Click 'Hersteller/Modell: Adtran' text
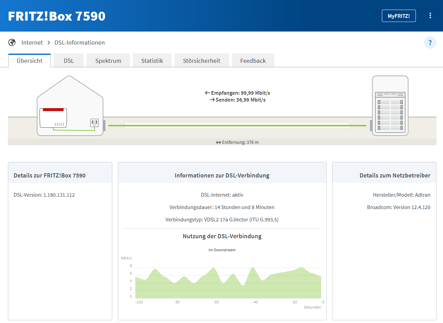Image resolution: width=443 pixels, height=323 pixels. [x=402, y=195]
